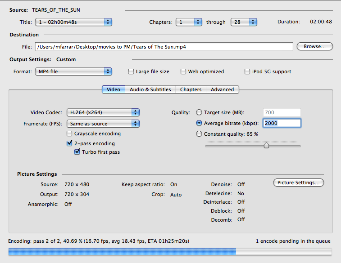Screen dimensions: 341x263
Task: Click the Decomb value Off
Action: click(x=241, y=219)
